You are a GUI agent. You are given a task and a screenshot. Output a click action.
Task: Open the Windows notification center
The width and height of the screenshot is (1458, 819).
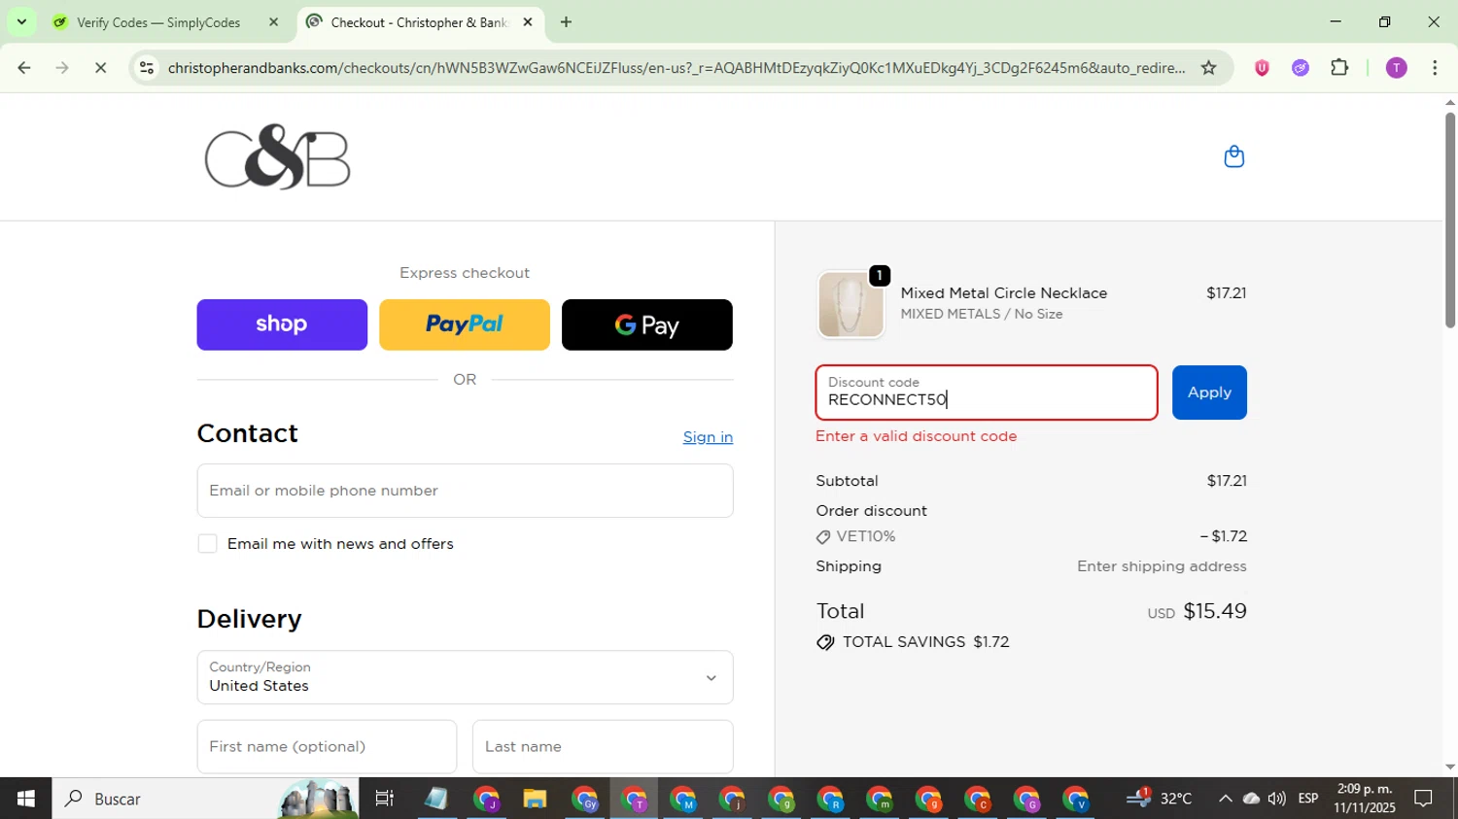[x=1423, y=799]
